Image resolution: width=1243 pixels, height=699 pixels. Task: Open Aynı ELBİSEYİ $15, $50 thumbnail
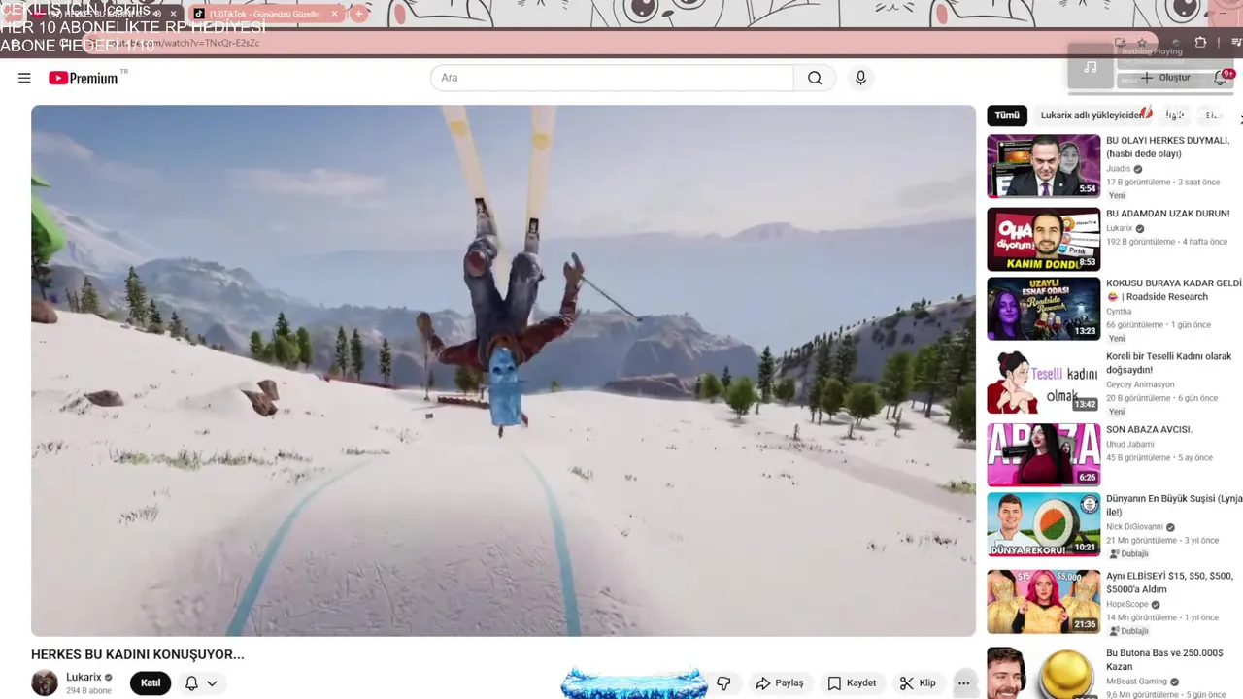click(1044, 602)
